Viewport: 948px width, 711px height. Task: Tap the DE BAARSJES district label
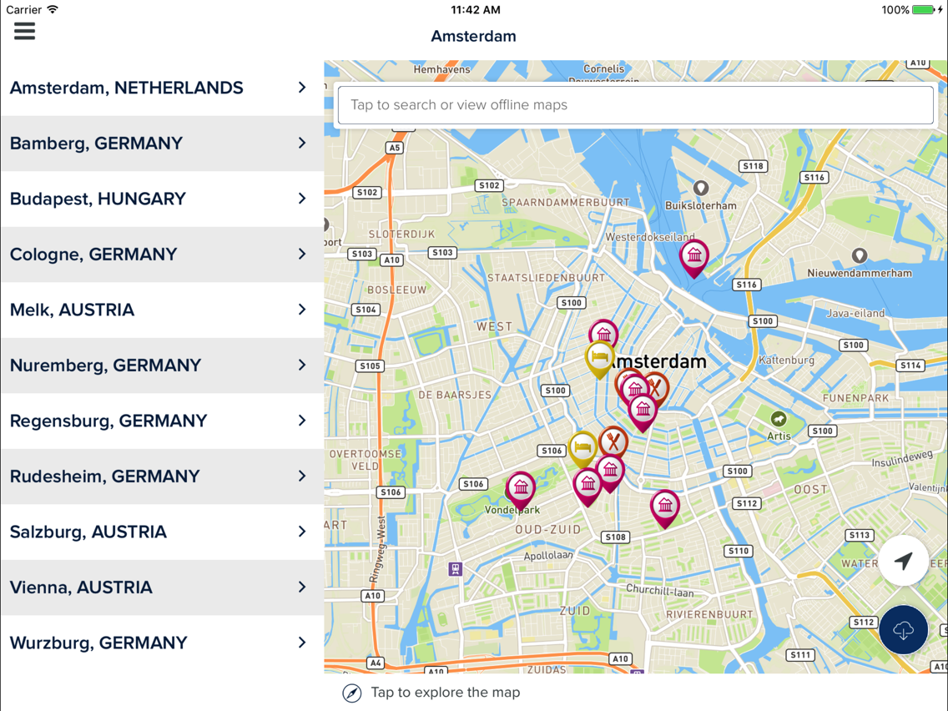[455, 395]
